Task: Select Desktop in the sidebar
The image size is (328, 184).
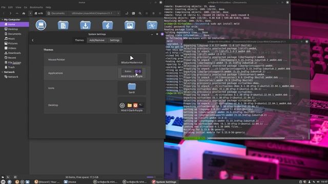Action: 14,29
